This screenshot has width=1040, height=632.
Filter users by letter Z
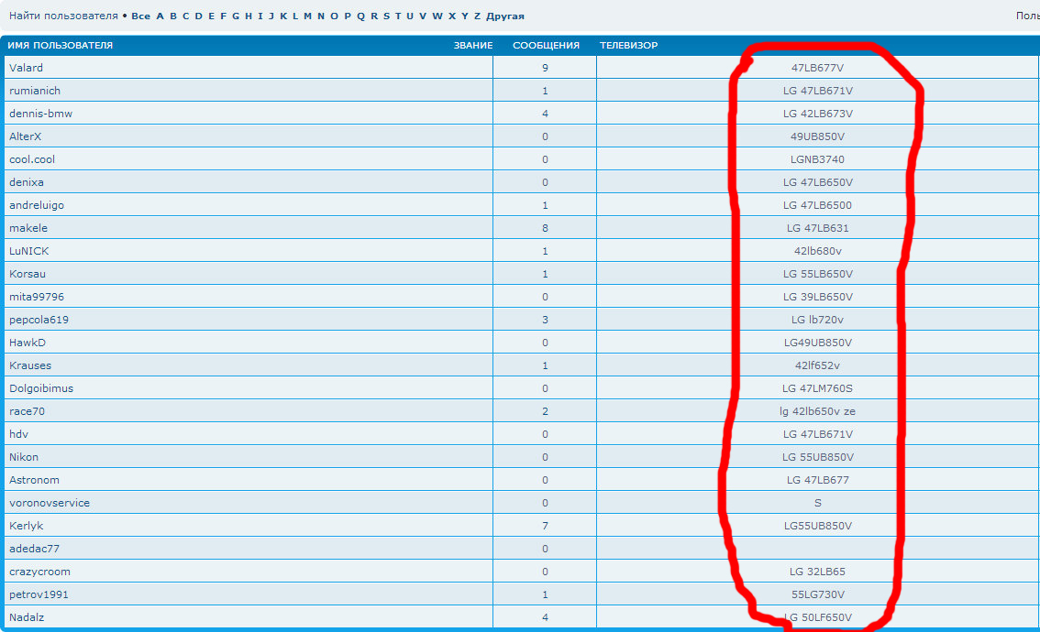(x=477, y=16)
